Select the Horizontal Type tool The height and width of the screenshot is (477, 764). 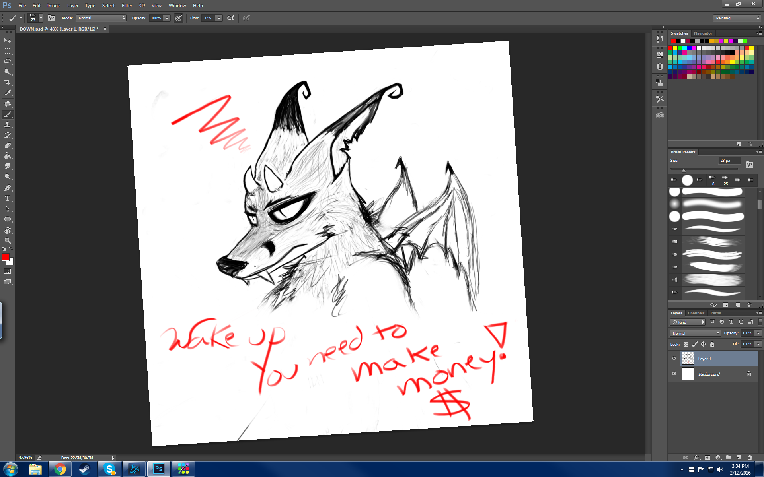(8, 198)
